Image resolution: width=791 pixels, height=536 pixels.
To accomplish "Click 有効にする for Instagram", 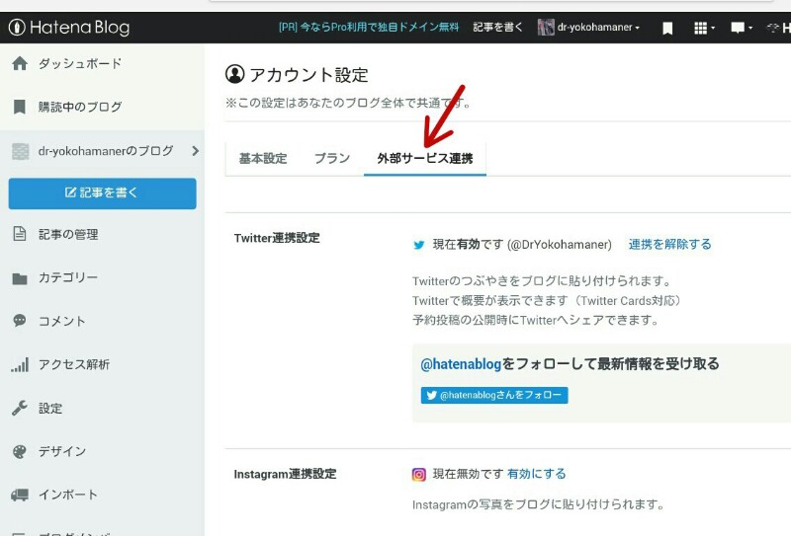I will coord(536,474).
